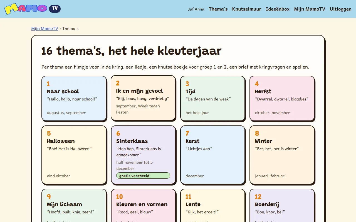
Task: Open theme card 9 Mijn lichaam
Action: pos(74,206)
